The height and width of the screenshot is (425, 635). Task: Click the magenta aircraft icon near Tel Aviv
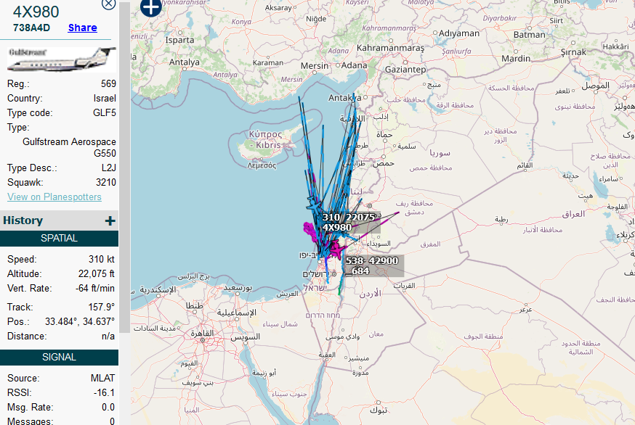click(x=336, y=249)
